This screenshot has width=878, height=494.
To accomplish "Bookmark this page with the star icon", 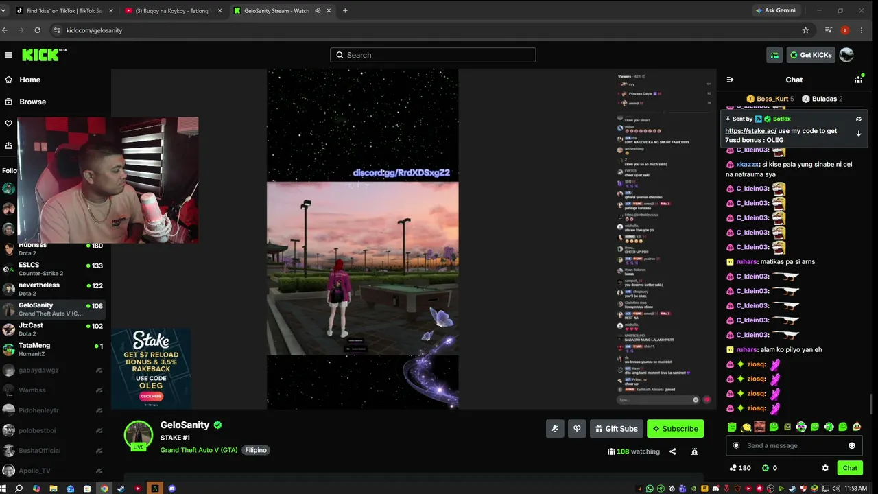I will coord(806,30).
